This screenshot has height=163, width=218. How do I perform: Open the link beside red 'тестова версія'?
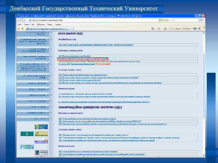(x=77, y=64)
